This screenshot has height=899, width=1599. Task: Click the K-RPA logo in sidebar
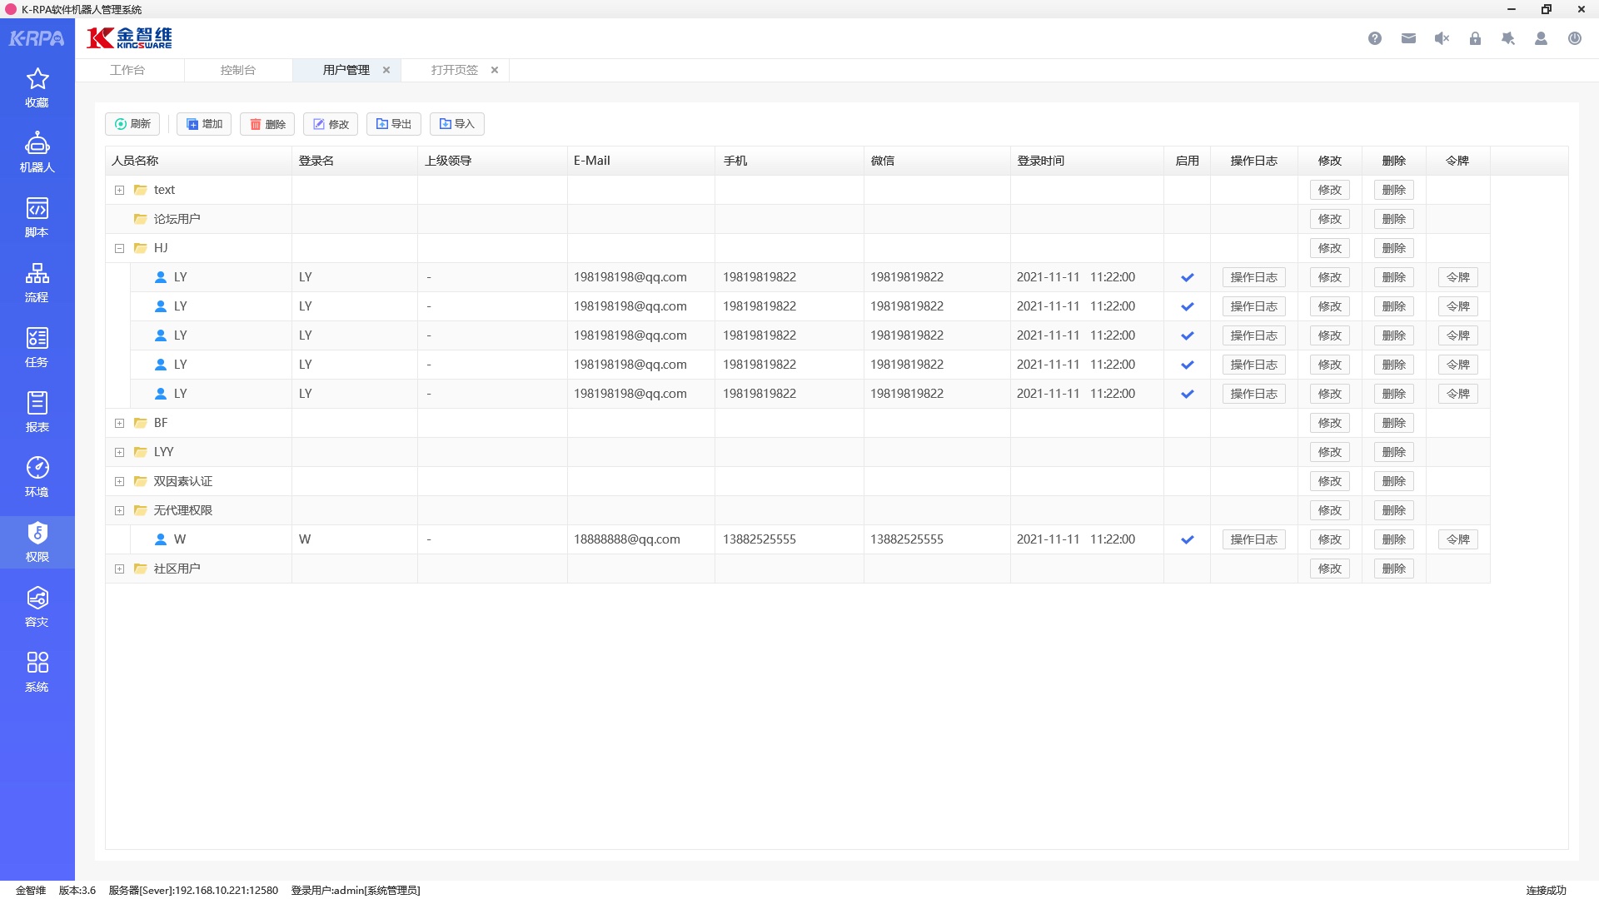[x=37, y=38]
